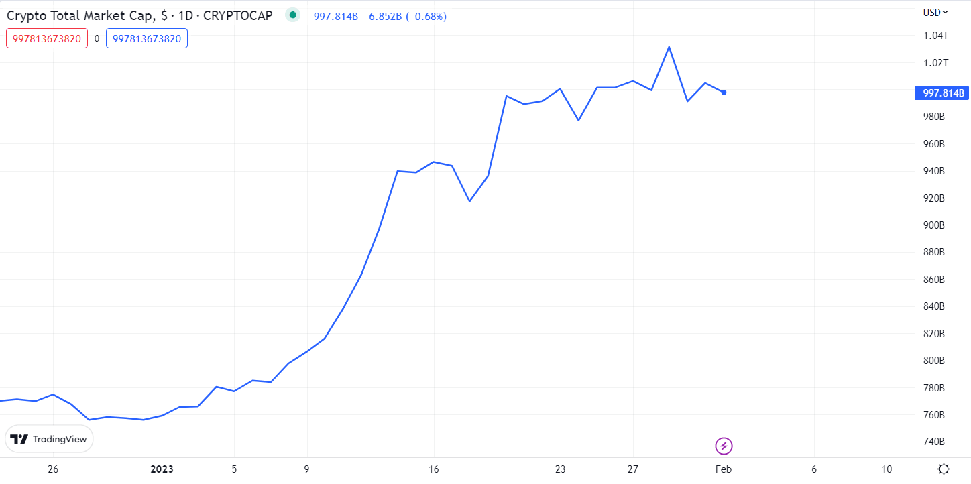Open the TradingView logo link
971x484 pixels.
[50, 439]
